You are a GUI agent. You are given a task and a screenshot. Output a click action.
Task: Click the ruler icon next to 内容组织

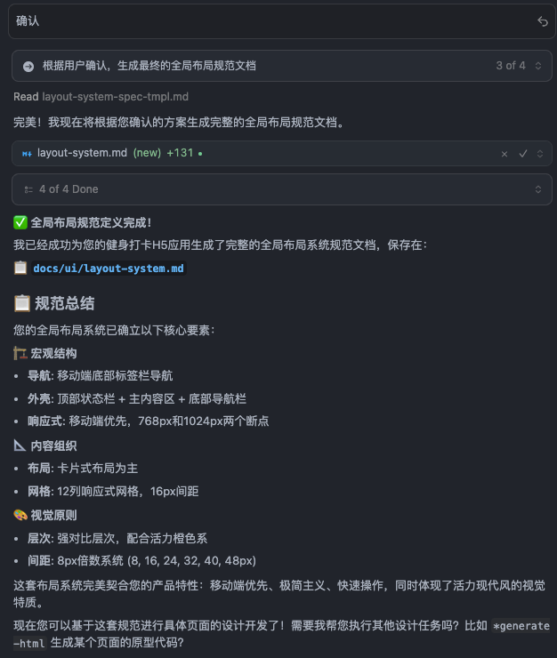click(20, 445)
